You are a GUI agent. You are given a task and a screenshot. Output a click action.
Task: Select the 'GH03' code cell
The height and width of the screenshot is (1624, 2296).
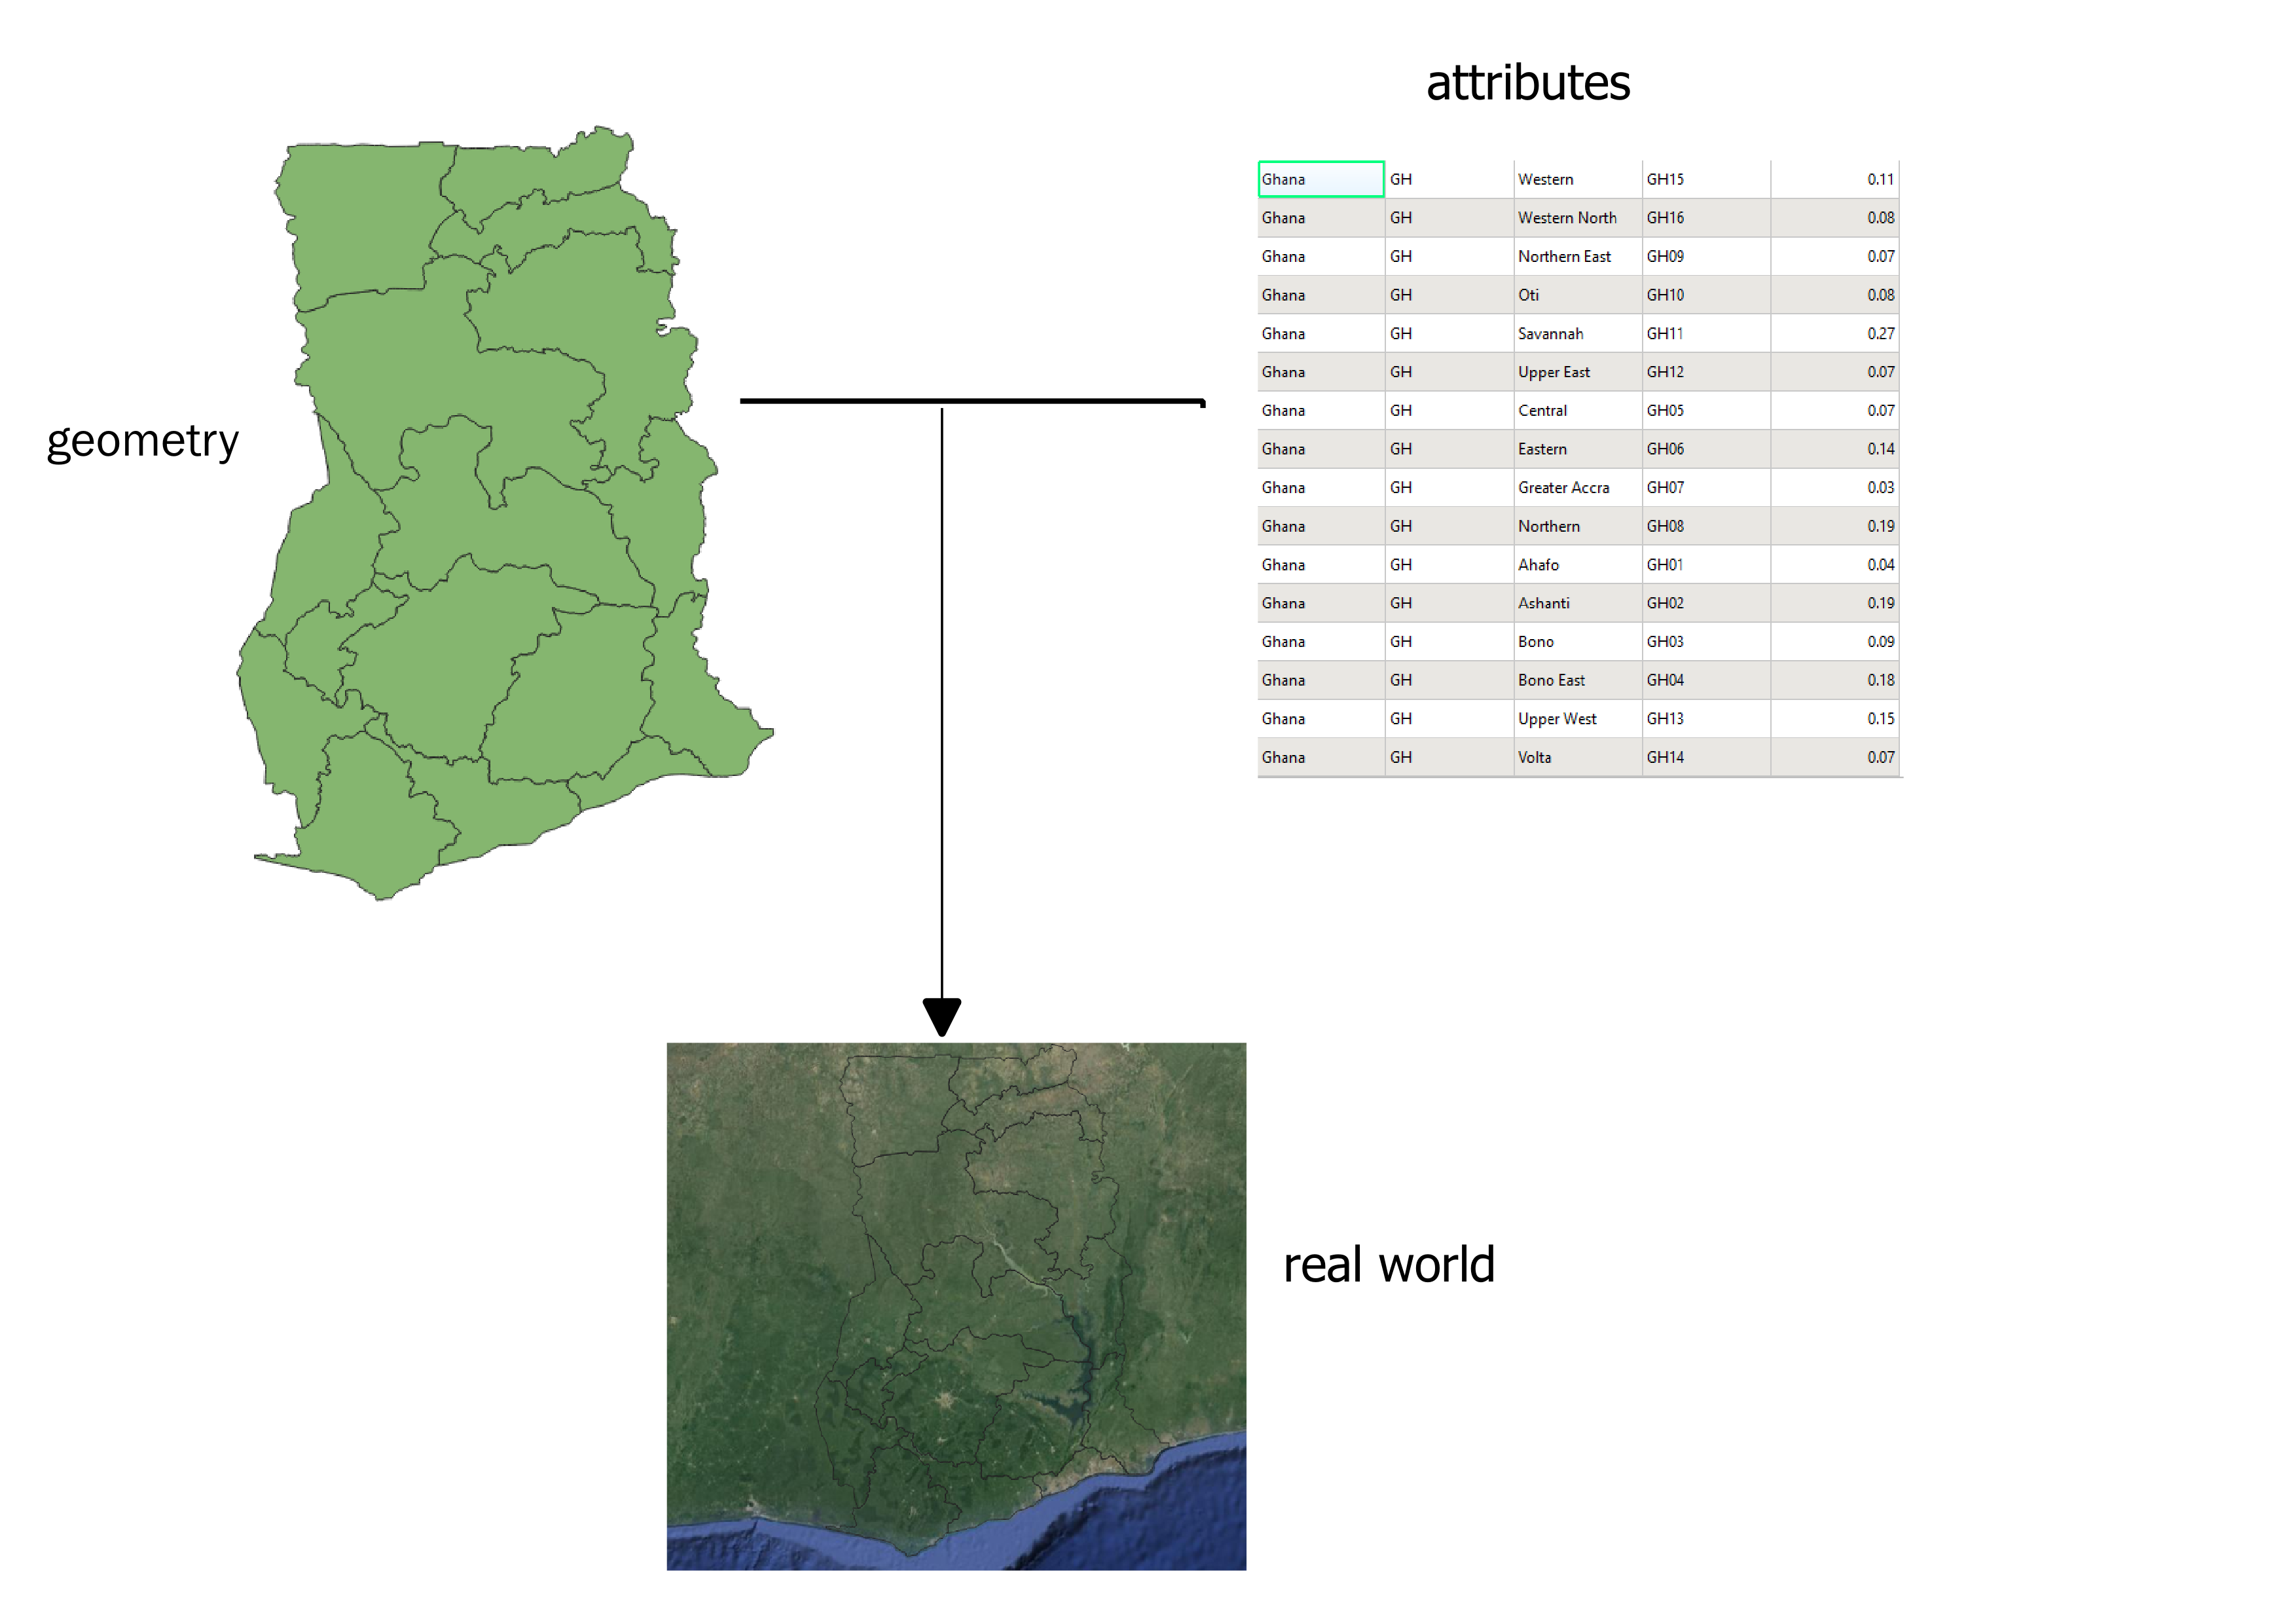[1706, 641]
